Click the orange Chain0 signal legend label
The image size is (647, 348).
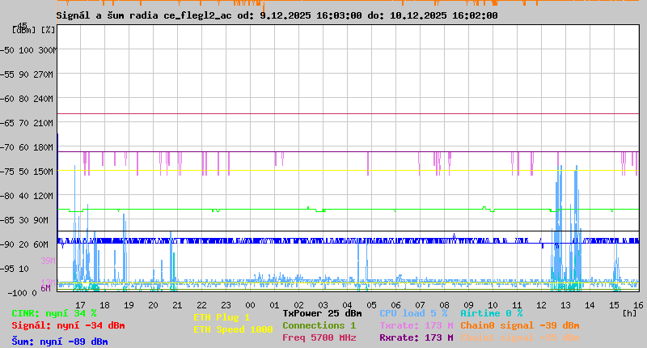point(518,325)
